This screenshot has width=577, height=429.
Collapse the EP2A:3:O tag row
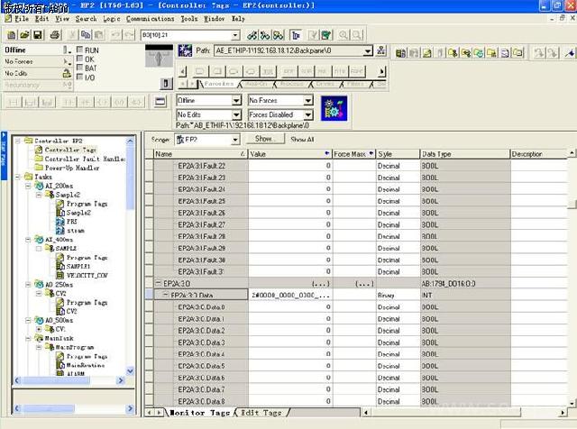(x=157, y=283)
